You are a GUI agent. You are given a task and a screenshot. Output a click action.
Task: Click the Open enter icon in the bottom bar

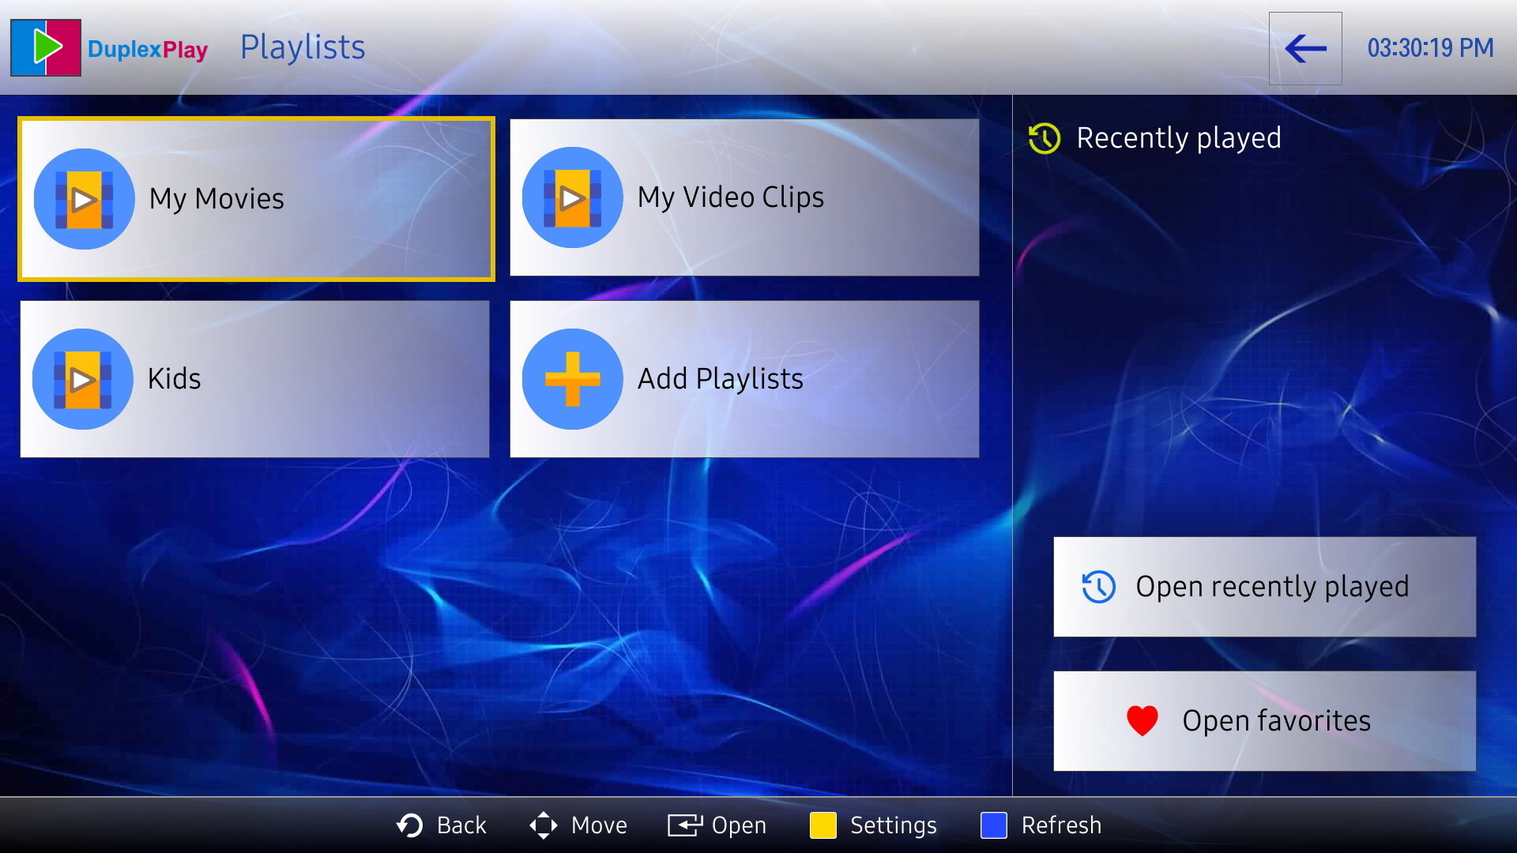click(x=686, y=825)
